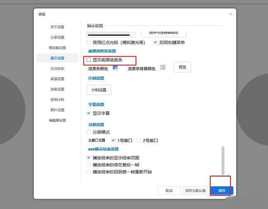Go to 前景设置 in the sidebar
The height and width of the screenshot is (209, 268).
tap(57, 79)
